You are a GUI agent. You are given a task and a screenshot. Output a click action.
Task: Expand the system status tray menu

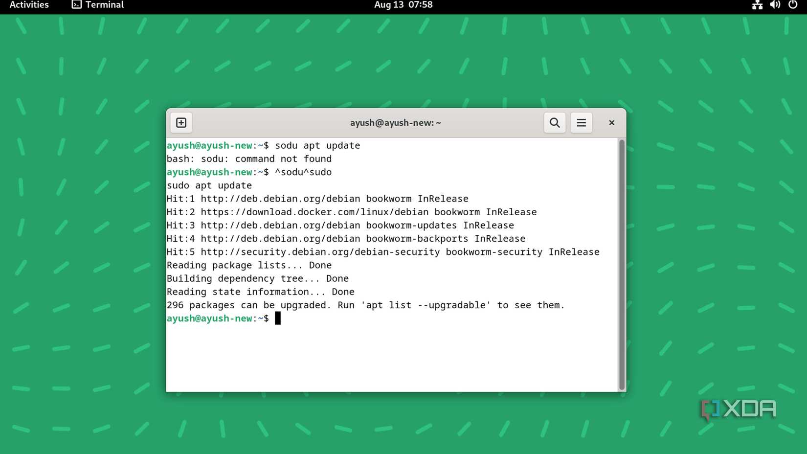click(775, 5)
